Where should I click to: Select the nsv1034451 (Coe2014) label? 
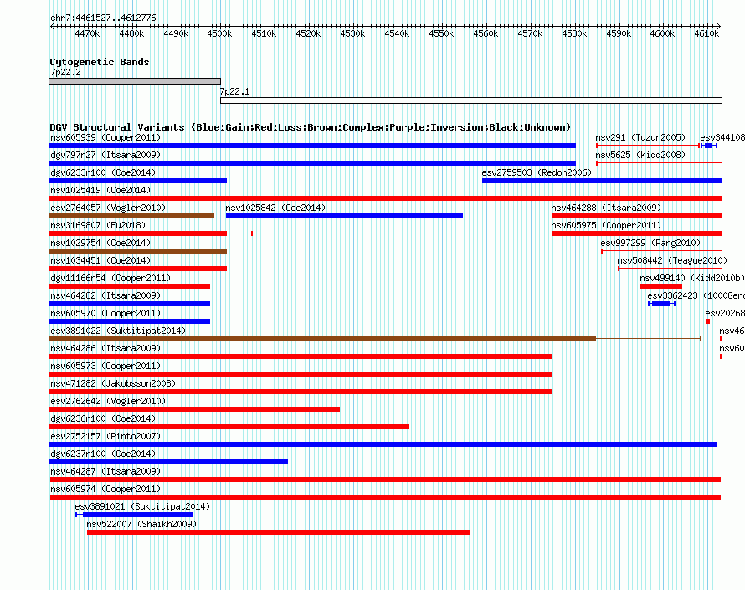click(x=100, y=261)
